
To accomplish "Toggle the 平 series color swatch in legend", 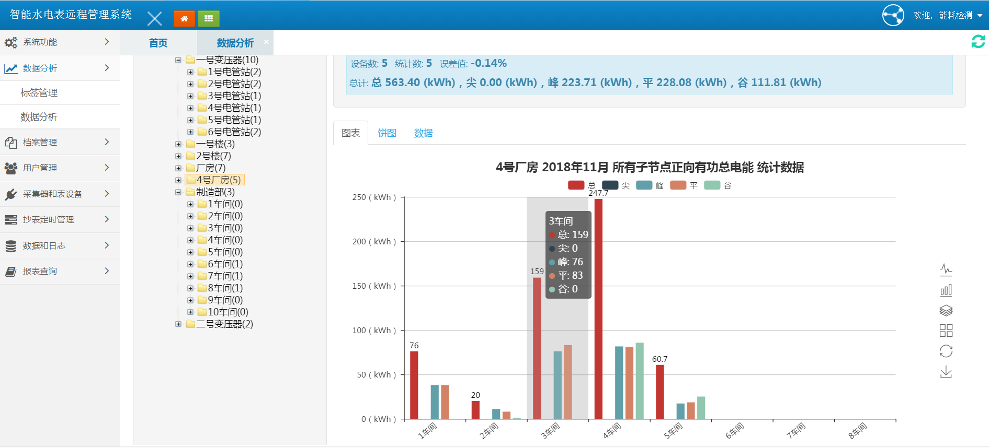I will pos(678,185).
